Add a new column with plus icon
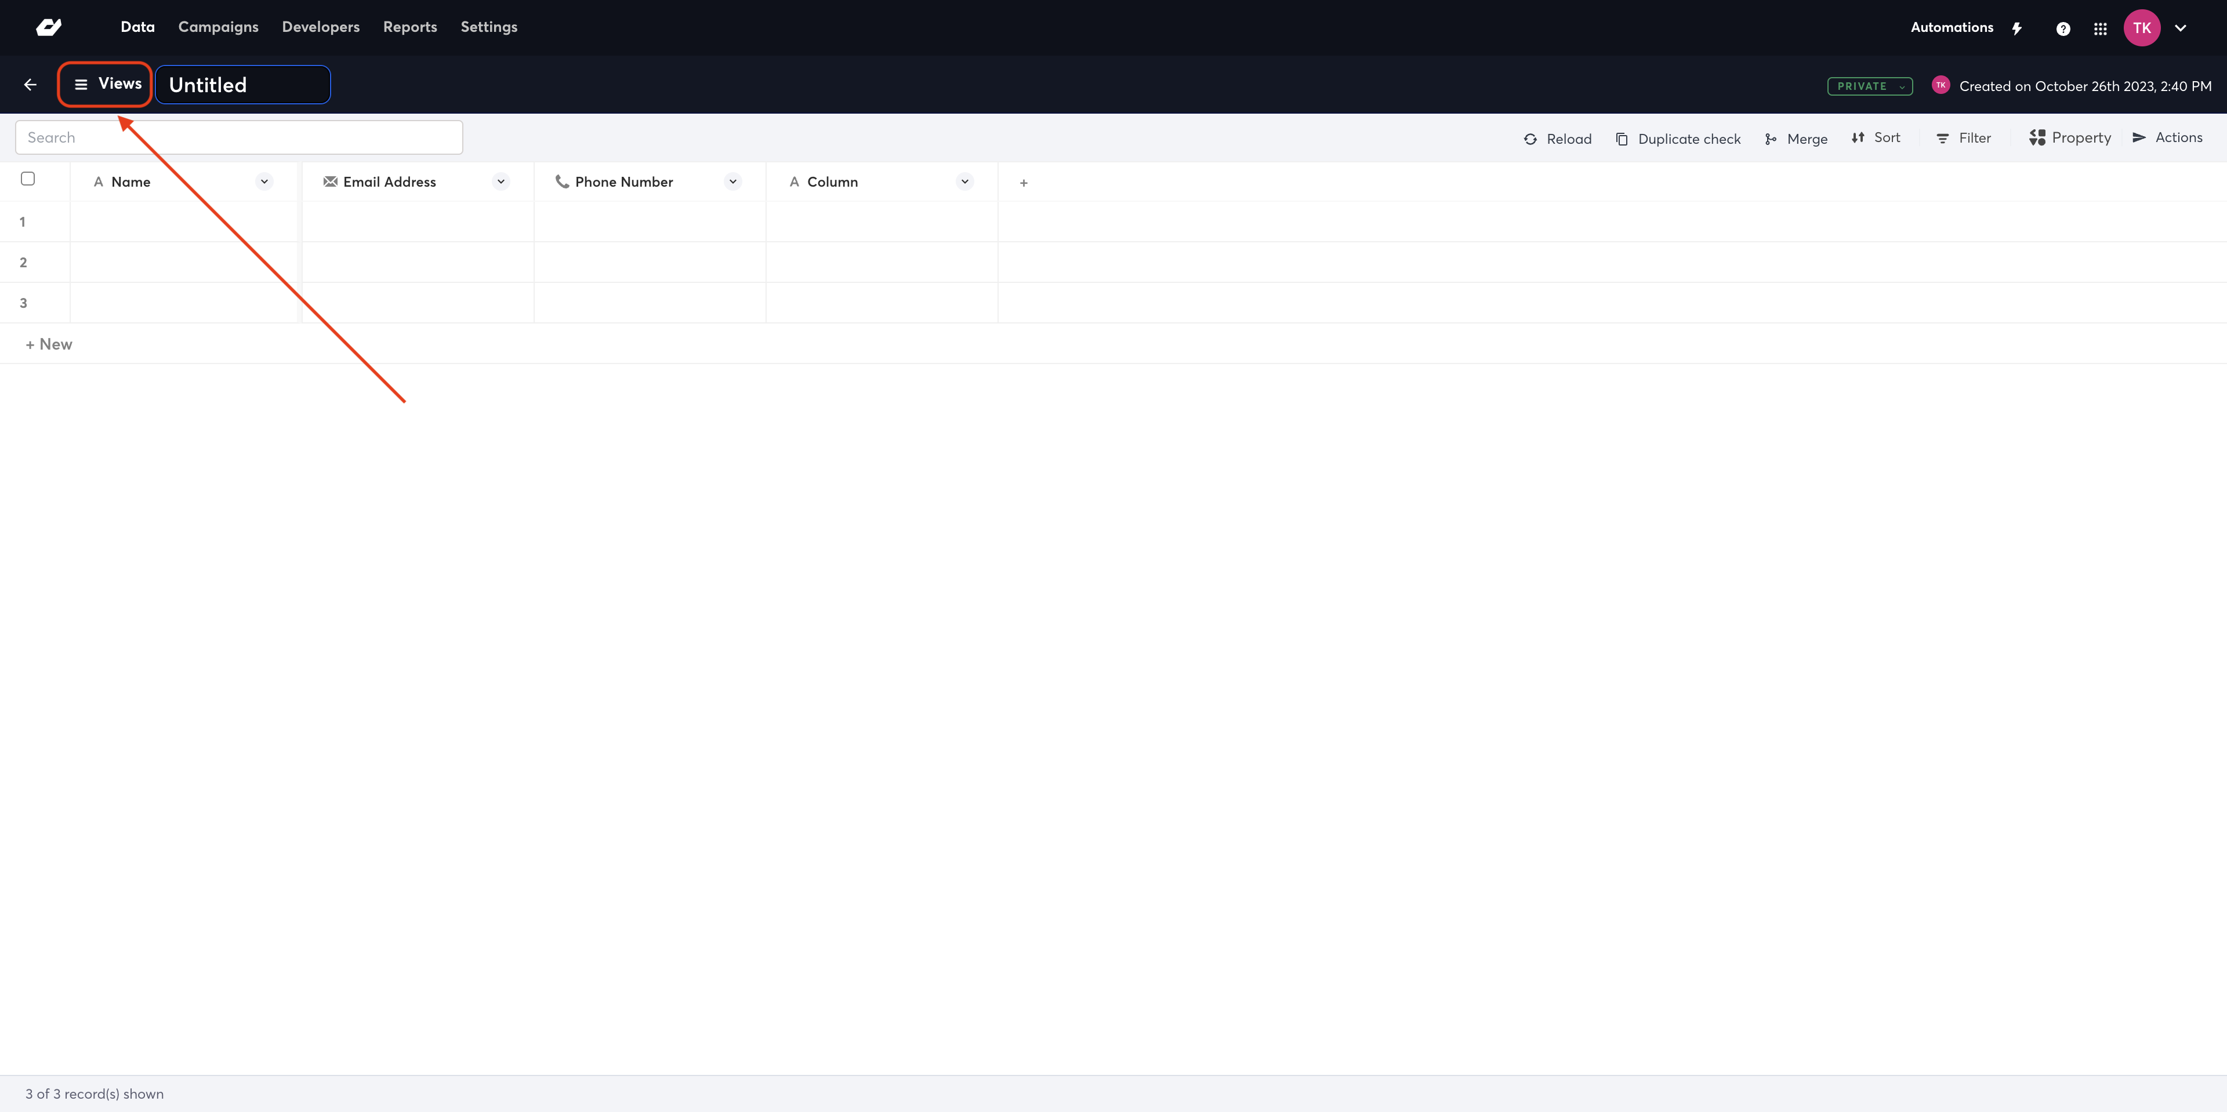The width and height of the screenshot is (2227, 1112). tap(1024, 182)
